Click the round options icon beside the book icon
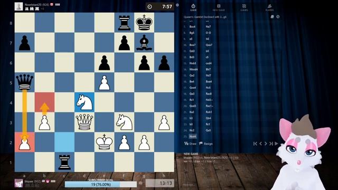Screen dimensions: 338x190 pyautogui.click(x=278, y=16)
